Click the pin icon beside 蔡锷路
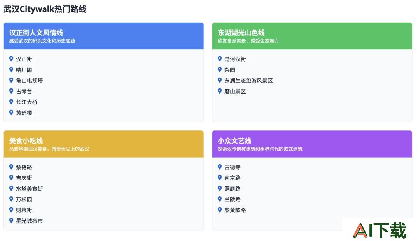This screenshot has width=420, height=241. (x=11, y=167)
